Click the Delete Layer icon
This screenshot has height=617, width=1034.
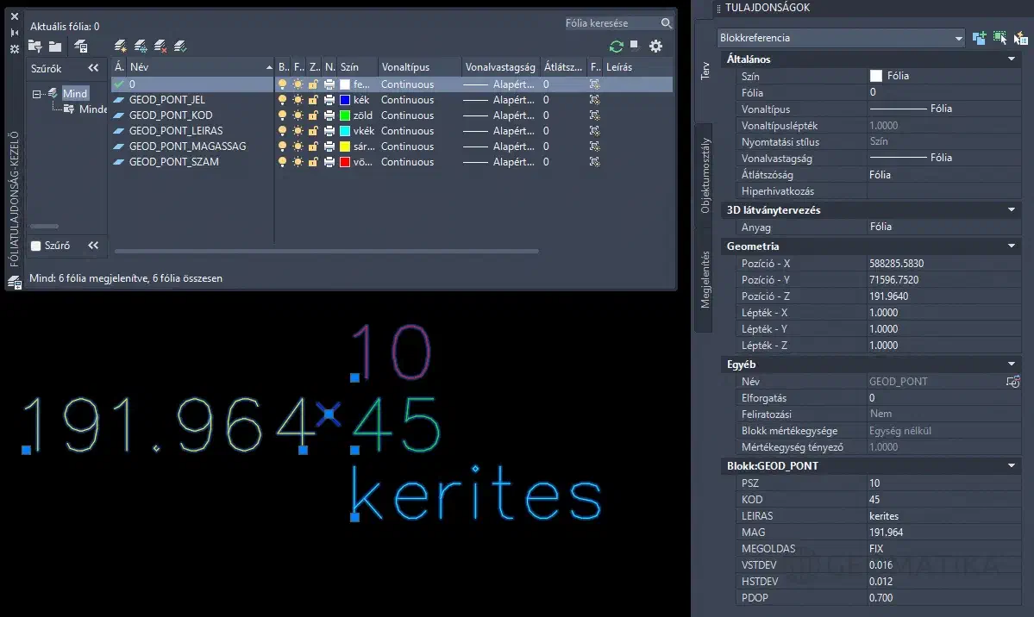(160, 47)
